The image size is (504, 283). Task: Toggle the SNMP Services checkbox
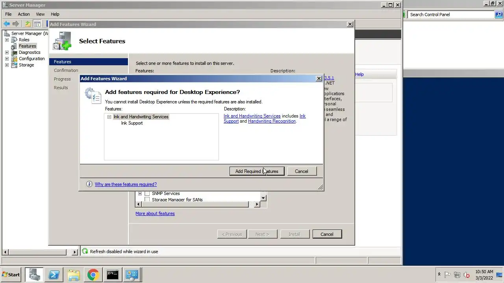pos(147,193)
